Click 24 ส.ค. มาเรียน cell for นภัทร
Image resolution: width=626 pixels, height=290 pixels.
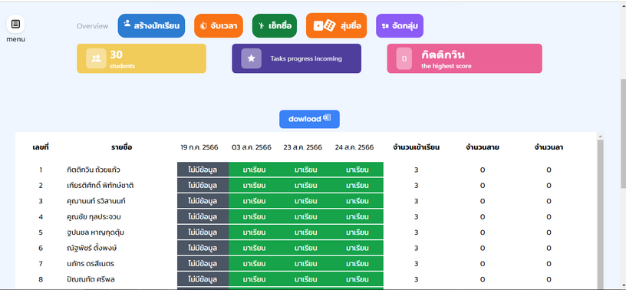click(357, 264)
